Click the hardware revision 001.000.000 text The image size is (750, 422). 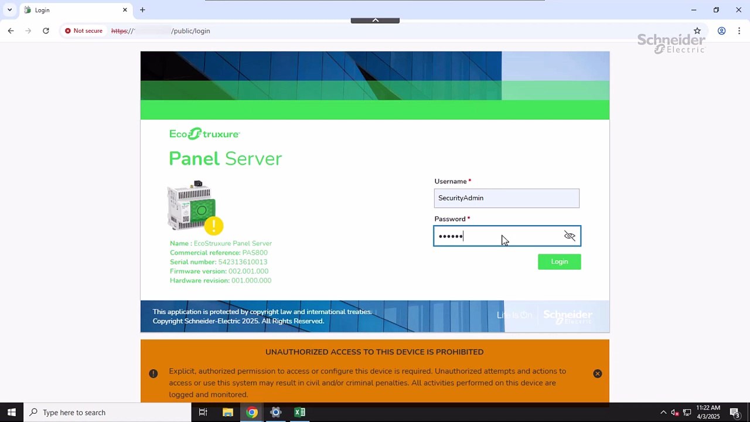pos(251,281)
